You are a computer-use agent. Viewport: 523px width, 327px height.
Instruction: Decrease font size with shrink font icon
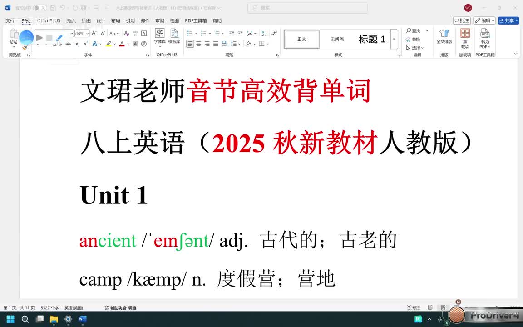pyautogui.click(x=103, y=33)
